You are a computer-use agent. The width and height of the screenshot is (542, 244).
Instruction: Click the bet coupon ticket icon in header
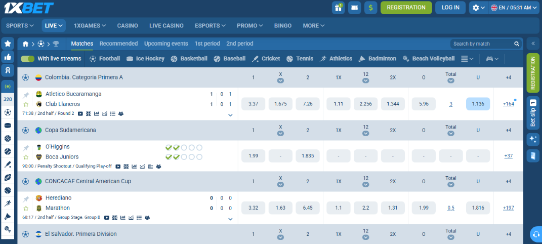(x=354, y=8)
